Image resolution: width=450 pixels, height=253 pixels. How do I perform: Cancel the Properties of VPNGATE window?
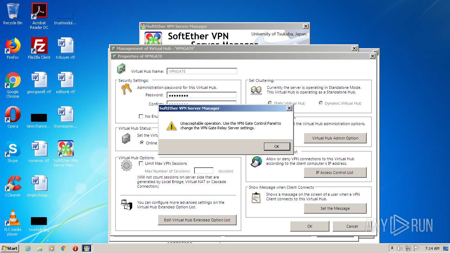point(352,226)
